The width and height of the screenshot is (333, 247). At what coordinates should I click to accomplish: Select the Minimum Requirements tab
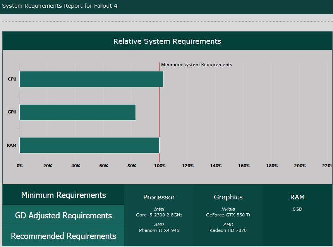coord(63,195)
